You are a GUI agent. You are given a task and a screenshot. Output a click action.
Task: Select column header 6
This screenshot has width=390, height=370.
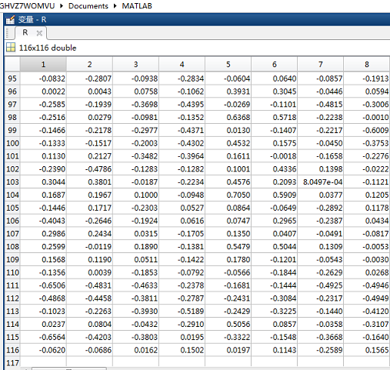click(x=274, y=64)
